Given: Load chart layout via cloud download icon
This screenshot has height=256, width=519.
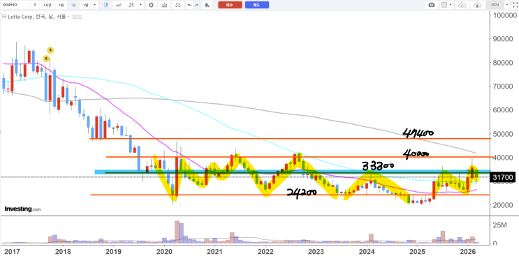Looking at the screenshot, I should (x=462, y=5).
